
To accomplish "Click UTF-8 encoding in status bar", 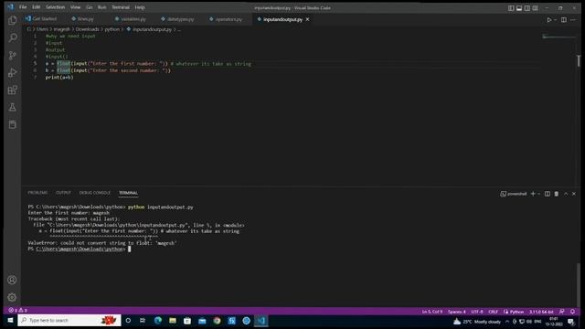I will 477,312.
